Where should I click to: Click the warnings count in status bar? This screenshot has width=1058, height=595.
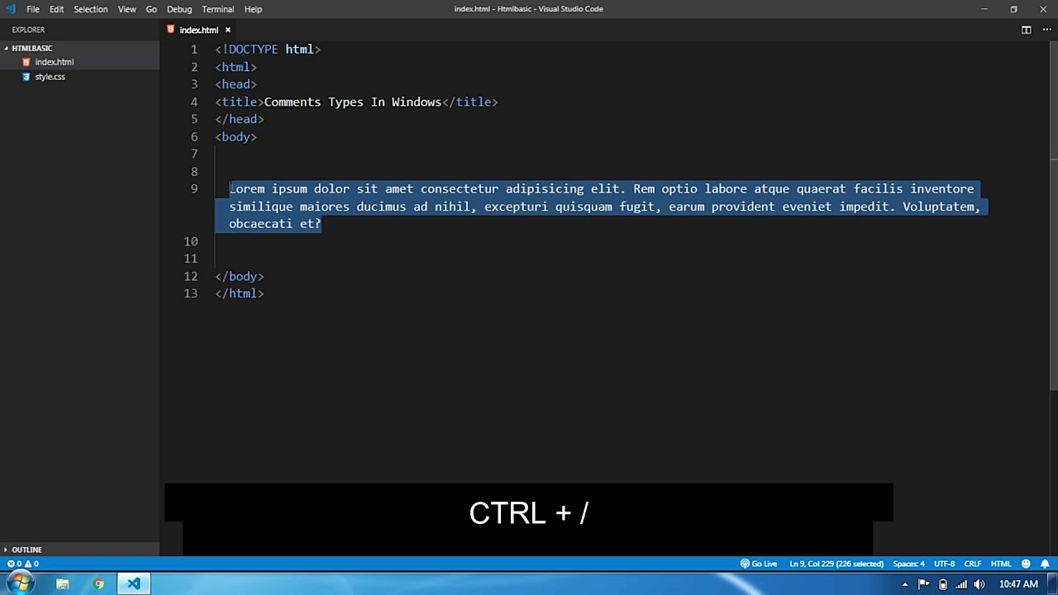[x=31, y=564]
